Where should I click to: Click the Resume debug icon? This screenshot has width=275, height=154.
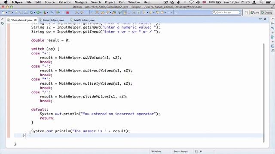click(x=58, y=12)
